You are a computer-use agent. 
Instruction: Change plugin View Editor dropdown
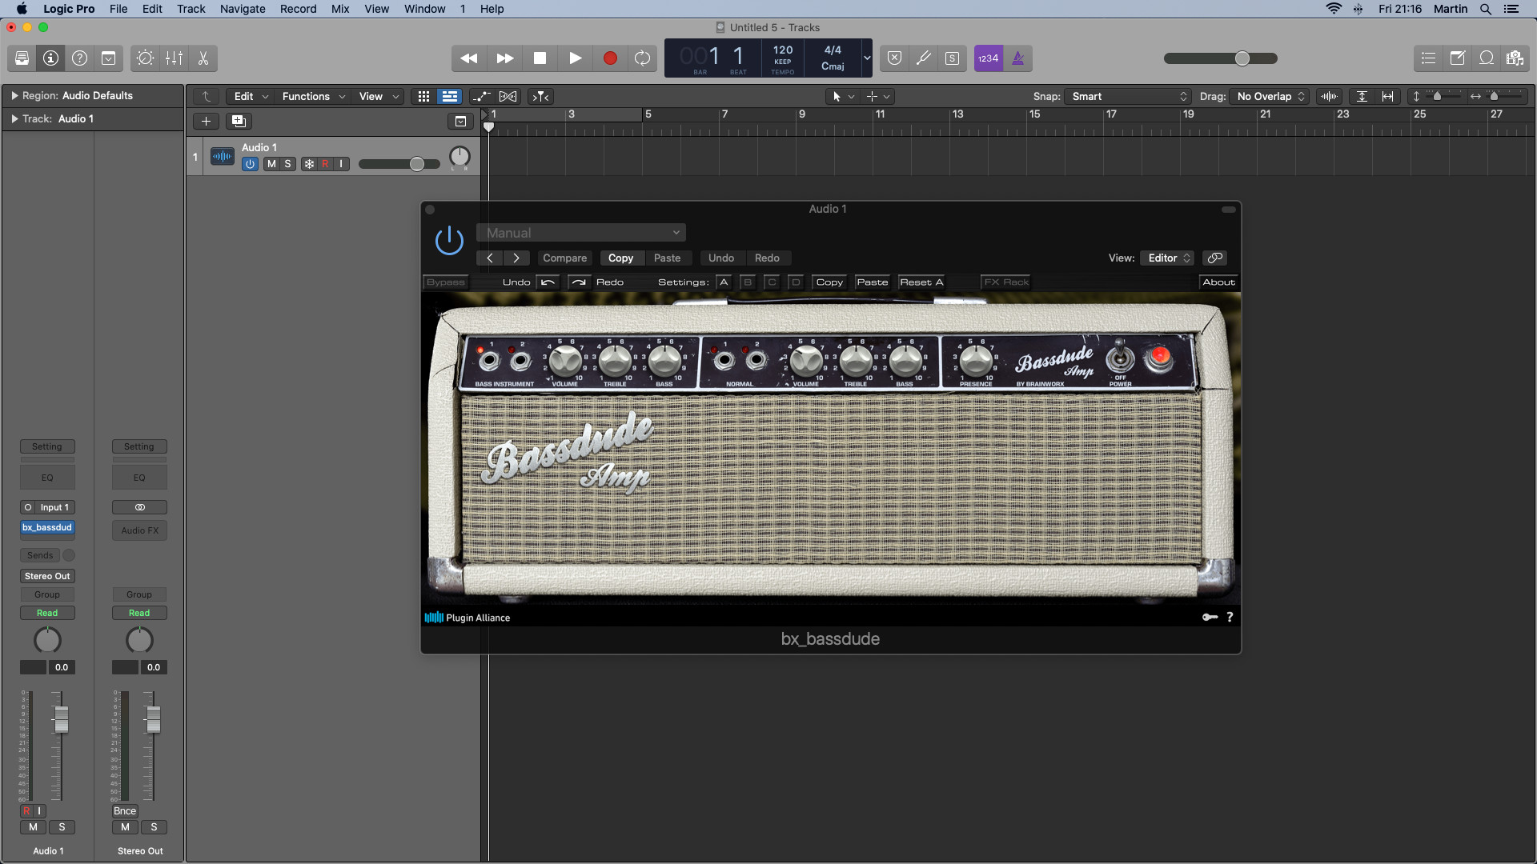[x=1167, y=258]
